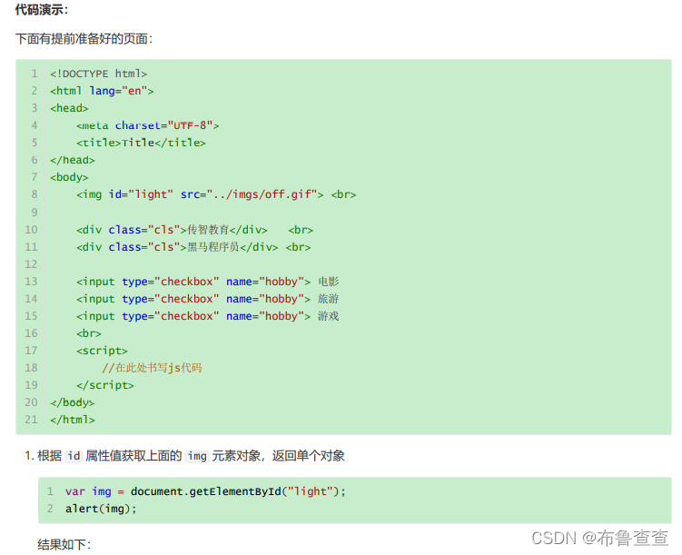This screenshot has width=682, height=555.
Task: Click the closing </html> tag line
Action: pyautogui.click(x=73, y=420)
